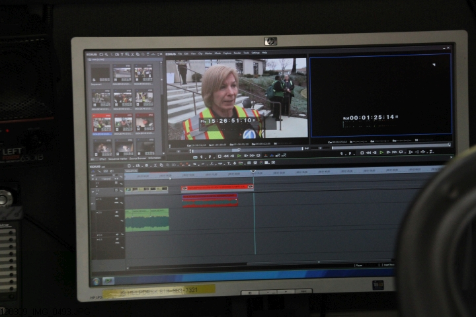The image size is (476, 317).
Task: Click the new sequence icon in timeline toolbar
Action: (x=130, y=166)
